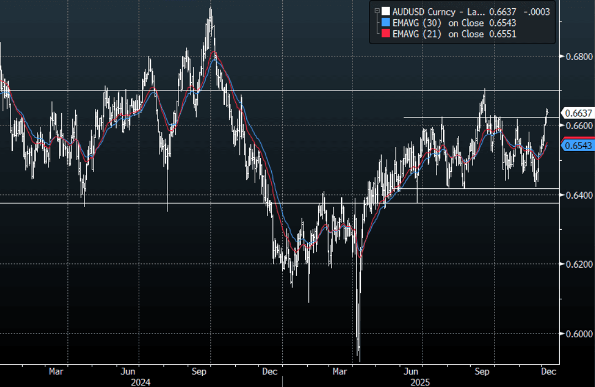Click the red EMAVG (21) color swatch

pyautogui.click(x=386, y=34)
